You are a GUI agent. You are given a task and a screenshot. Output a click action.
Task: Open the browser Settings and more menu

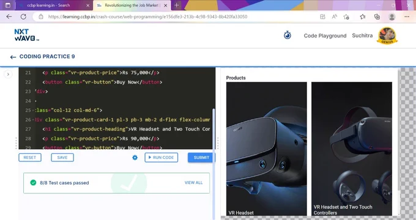click(407, 16)
